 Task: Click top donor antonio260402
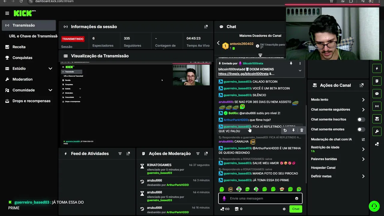pyautogui.click(x=241, y=44)
